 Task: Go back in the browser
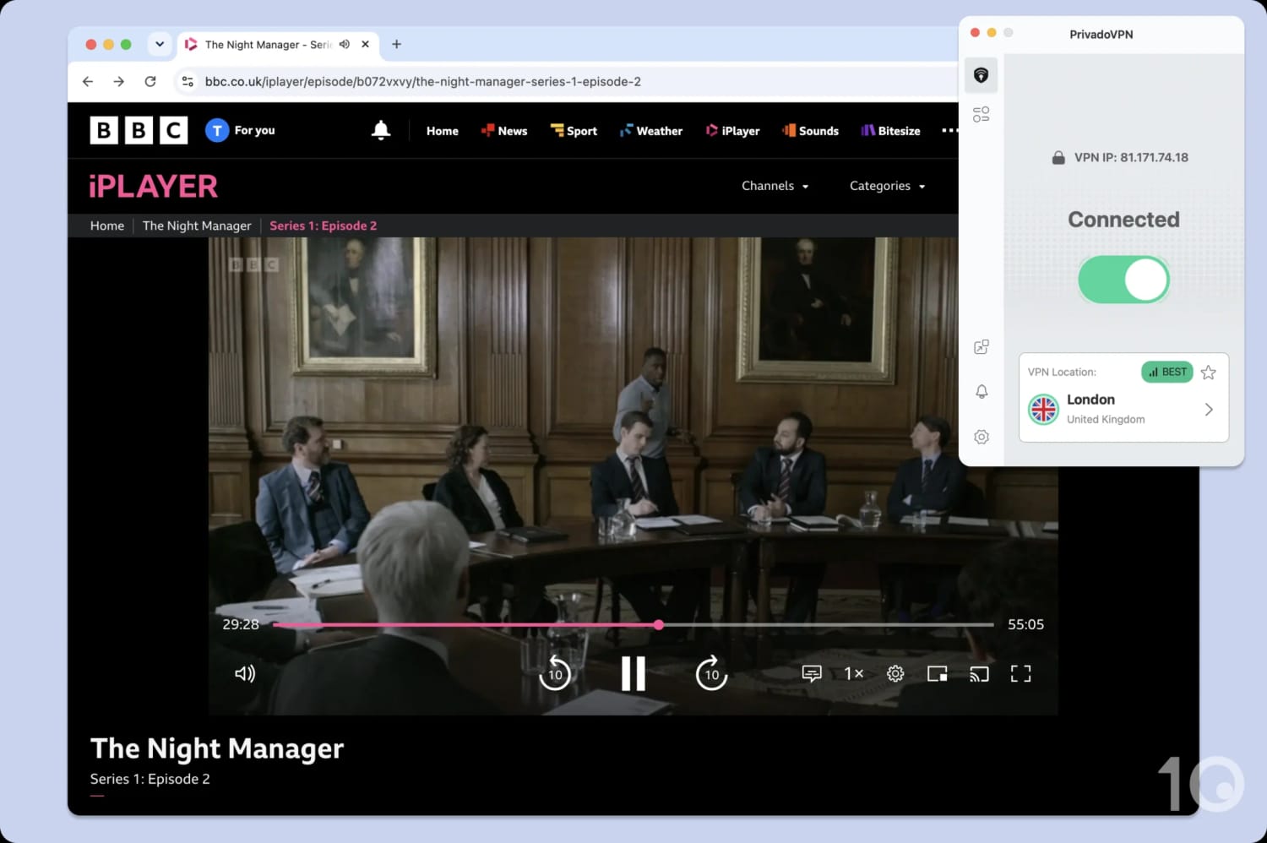pyautogui.click(x=88, y=81)
